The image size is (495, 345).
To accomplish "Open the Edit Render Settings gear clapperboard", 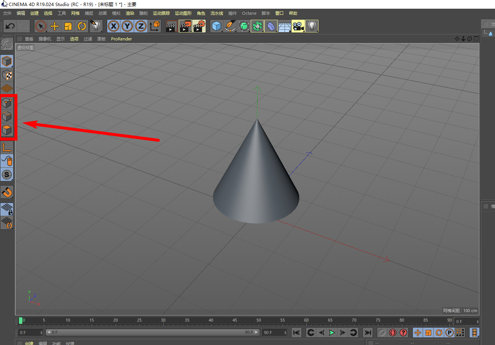I will click(x=199, y=26).
